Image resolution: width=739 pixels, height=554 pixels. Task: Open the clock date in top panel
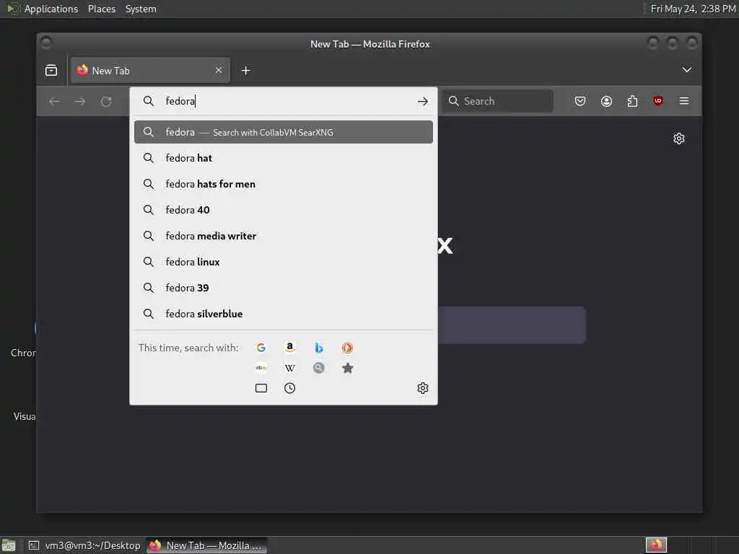pos(693,9)
